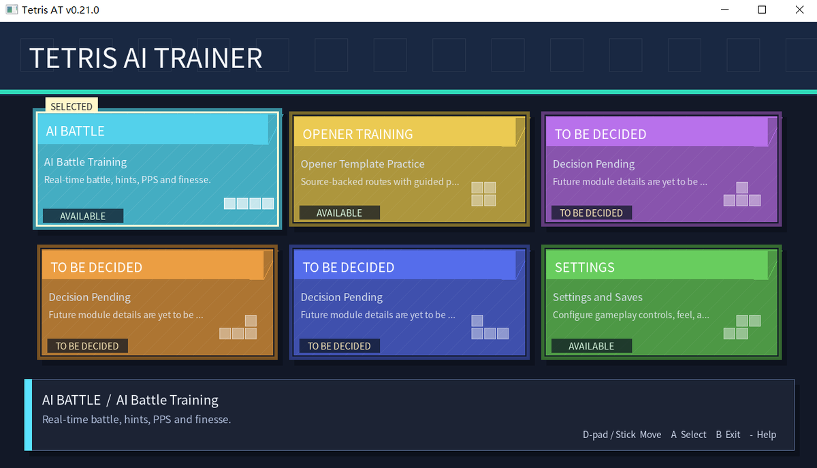Image resolution: width=817 pixels, height=468 pixels.
Task: Click 'AI Battle Training' subtitle on the card
Action: (86, 162)
